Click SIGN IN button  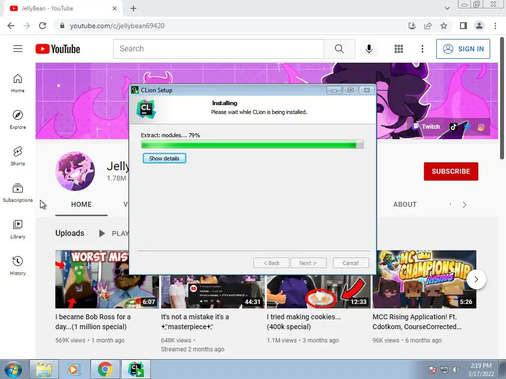click(x=463, y=49)
